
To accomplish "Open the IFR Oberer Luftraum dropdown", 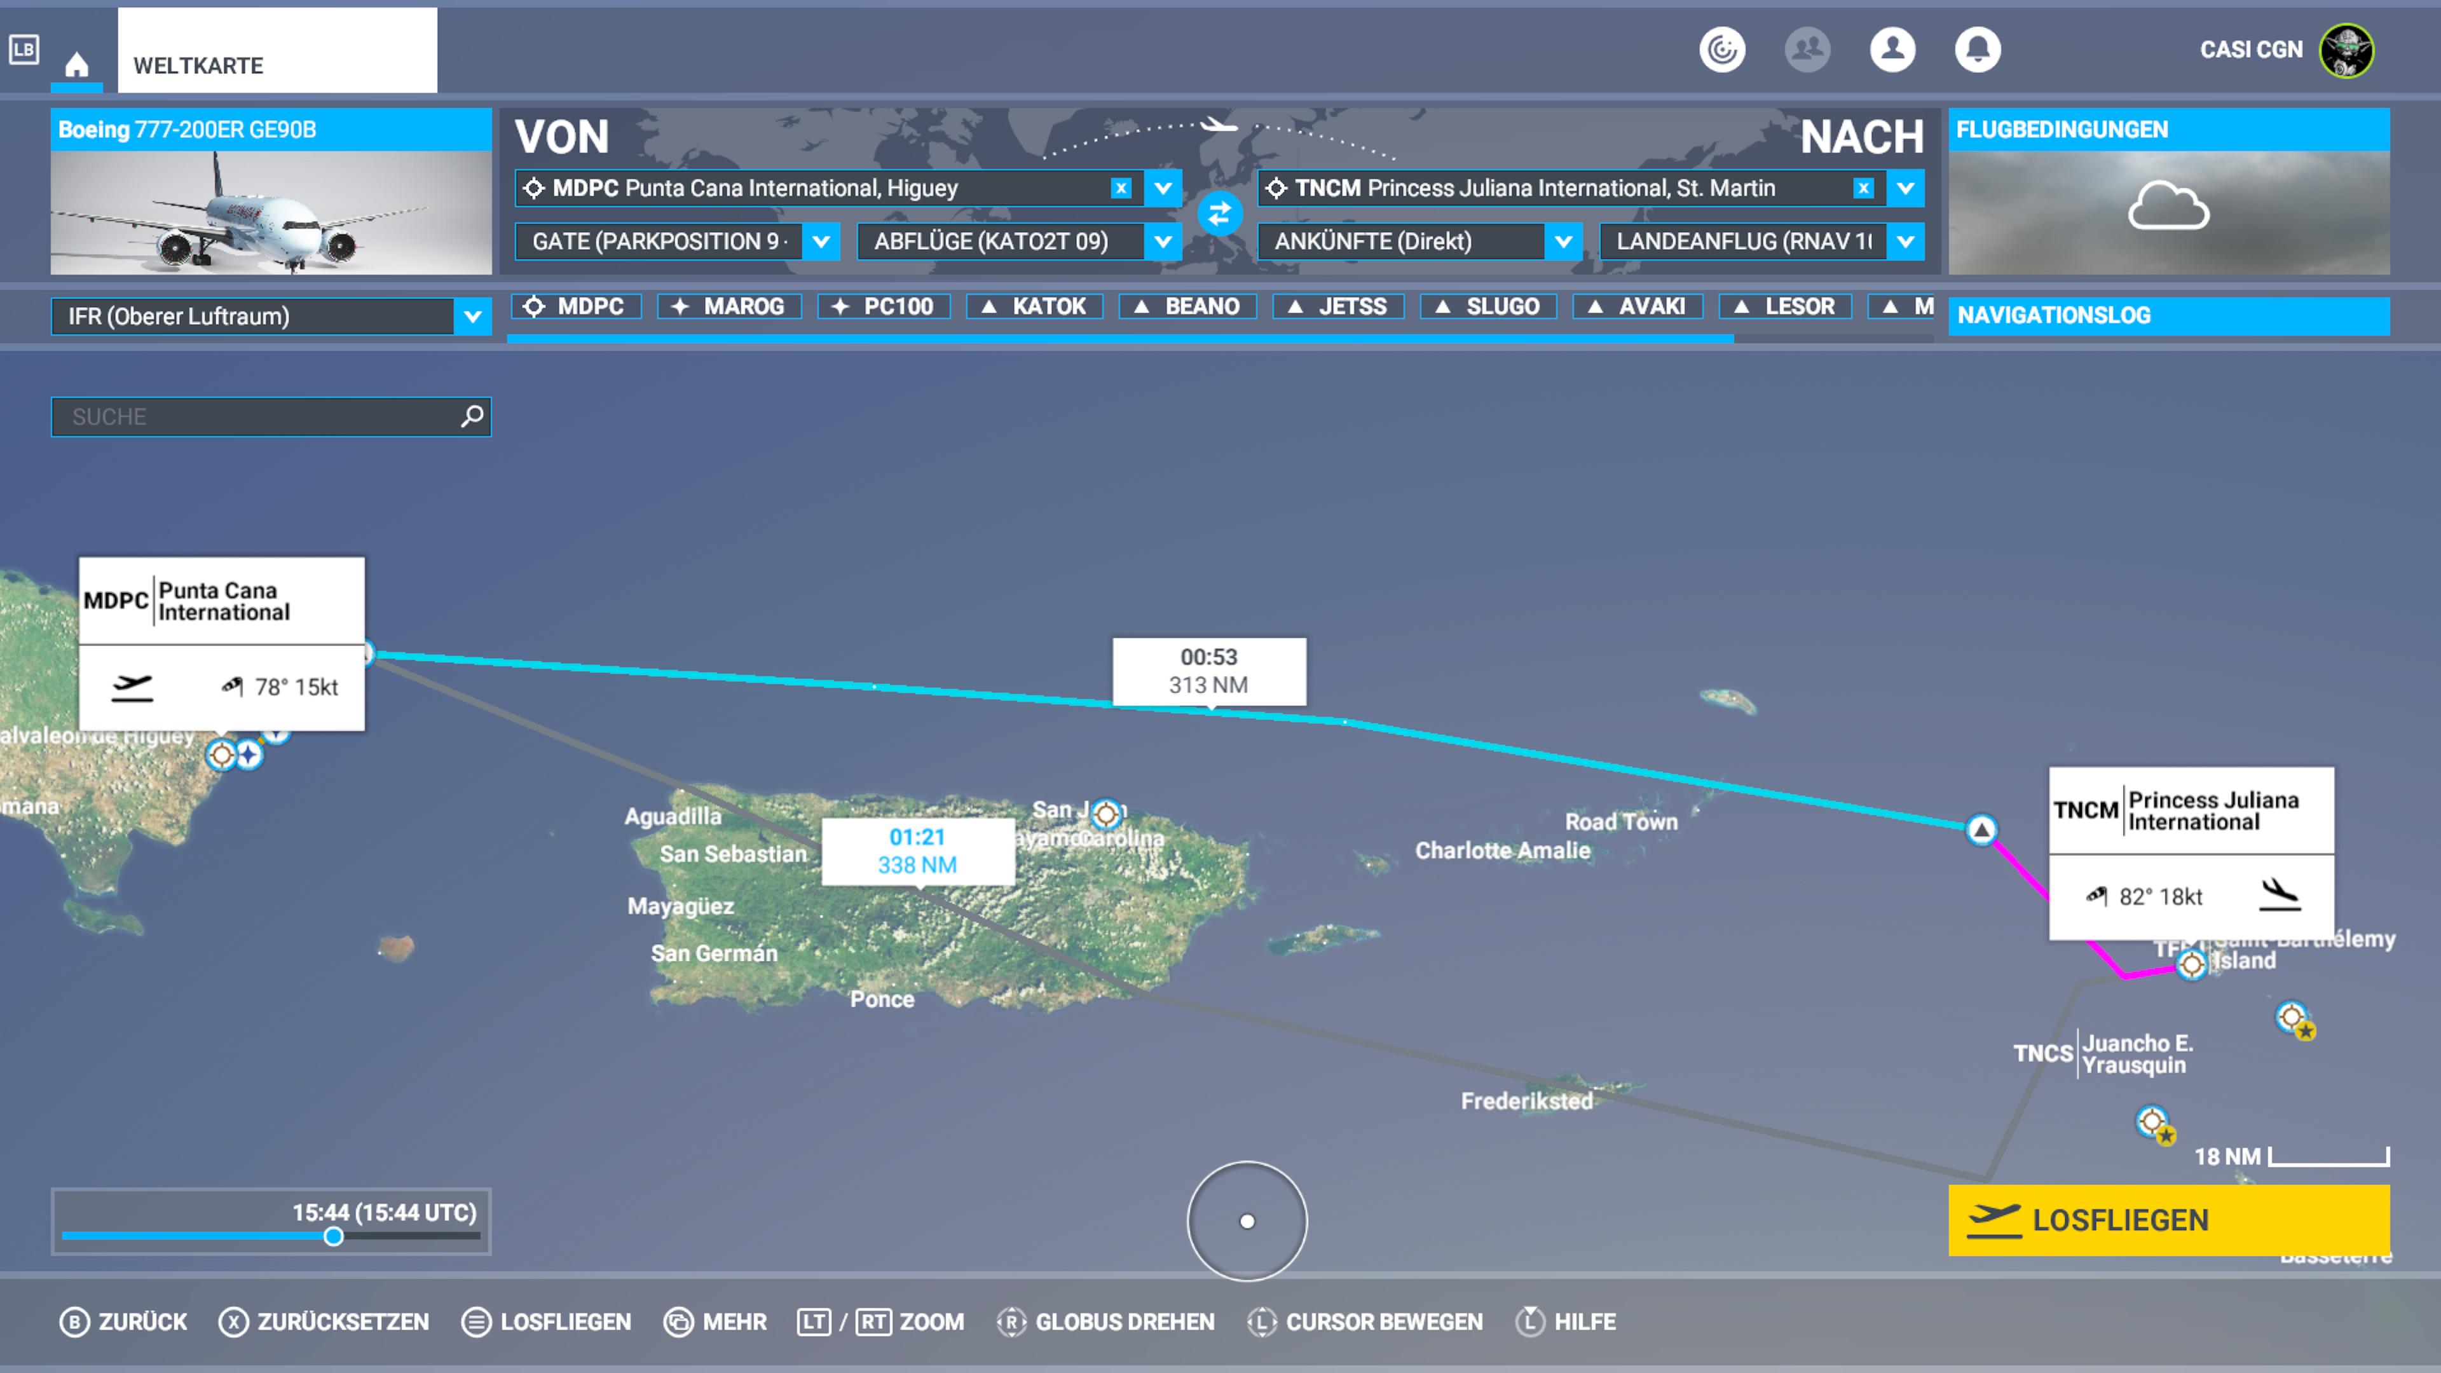I will (x=271, y=315).
